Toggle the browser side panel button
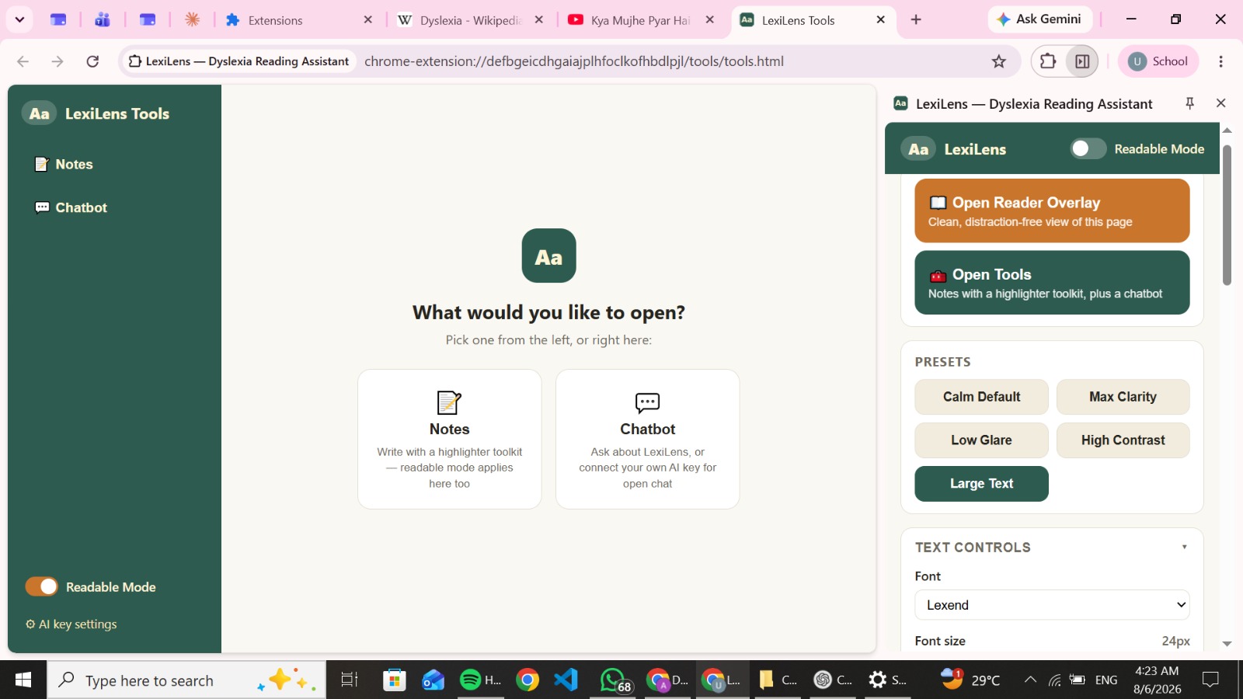The image size is (1243, 699). coord(1082,61)
